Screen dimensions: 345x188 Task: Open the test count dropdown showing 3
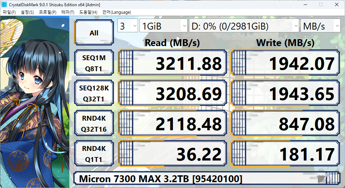127,26
